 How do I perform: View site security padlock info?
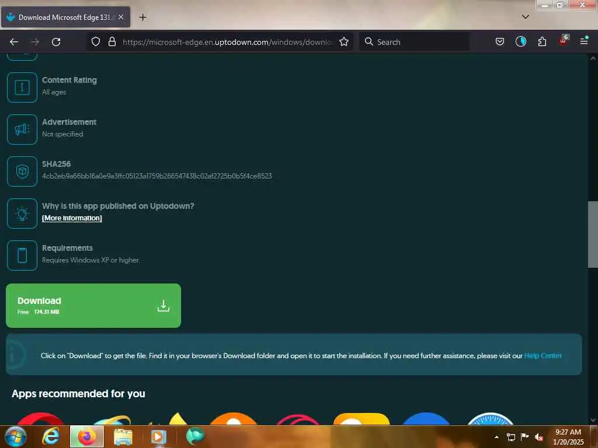112,41
